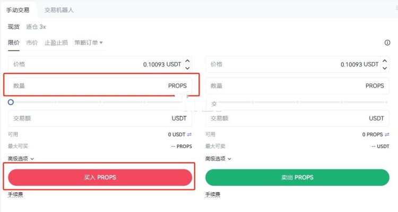Click the buy-side 数量 PROPS input field
Viewport: 398px width, 212px height.
point(100,86)
